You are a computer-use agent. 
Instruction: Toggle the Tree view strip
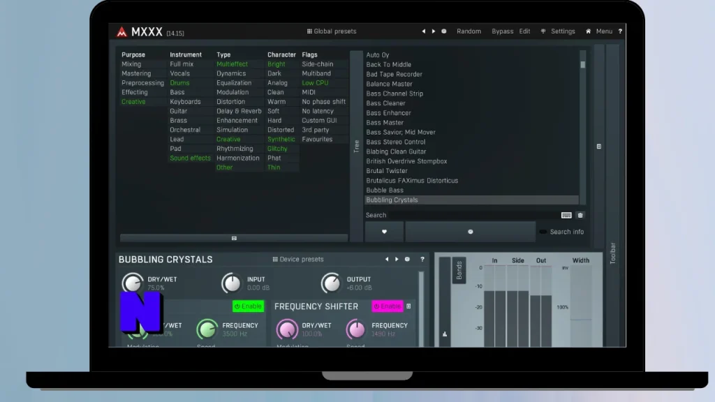pyautogui.click(x=357, y=147)
